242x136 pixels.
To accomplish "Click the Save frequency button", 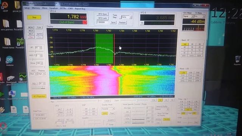I will [x=113, y=23].
